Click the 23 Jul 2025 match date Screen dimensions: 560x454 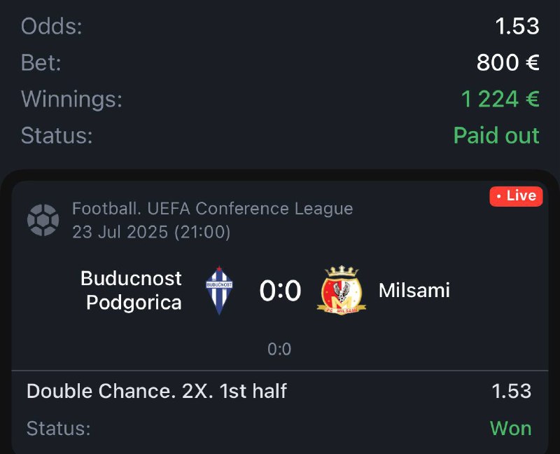point(151,232)
